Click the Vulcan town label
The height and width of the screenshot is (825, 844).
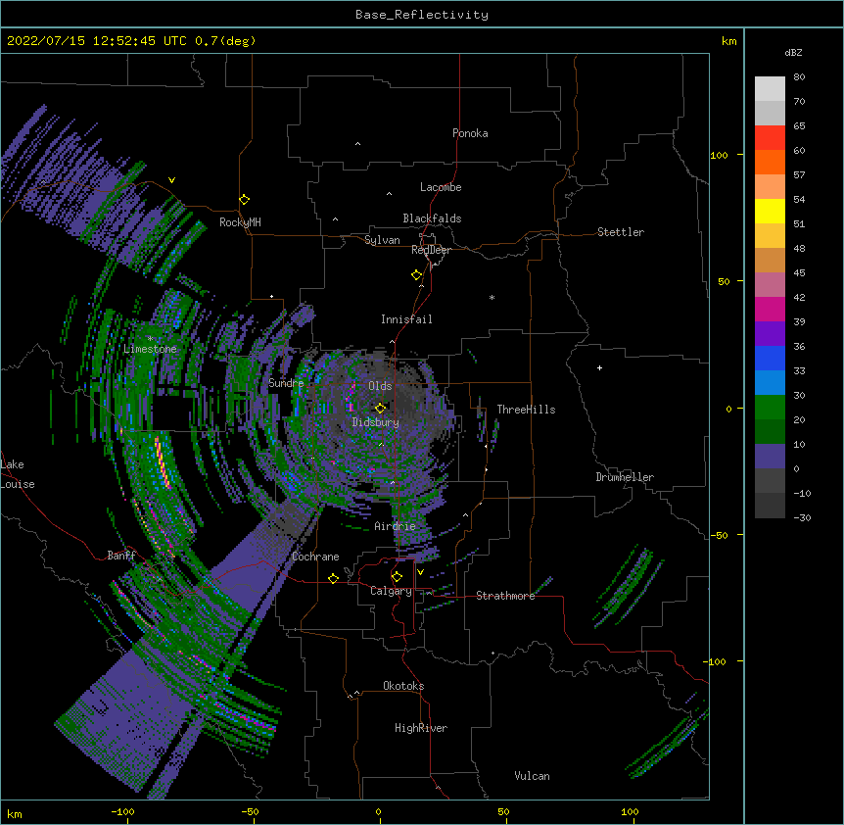tap(532, 776)
